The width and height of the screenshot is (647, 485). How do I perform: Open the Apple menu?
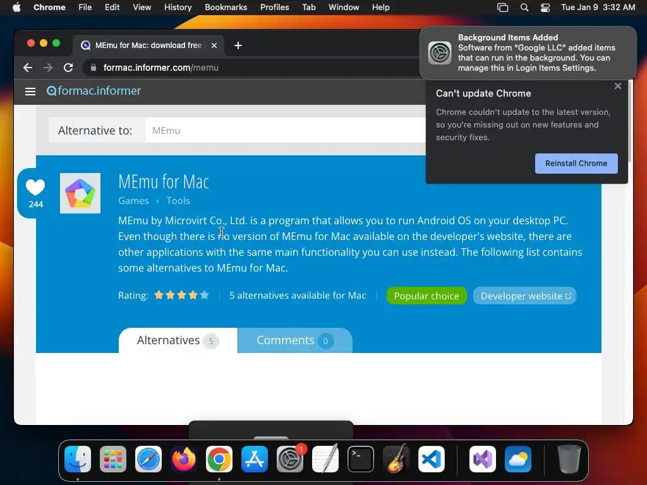(16, 8)
